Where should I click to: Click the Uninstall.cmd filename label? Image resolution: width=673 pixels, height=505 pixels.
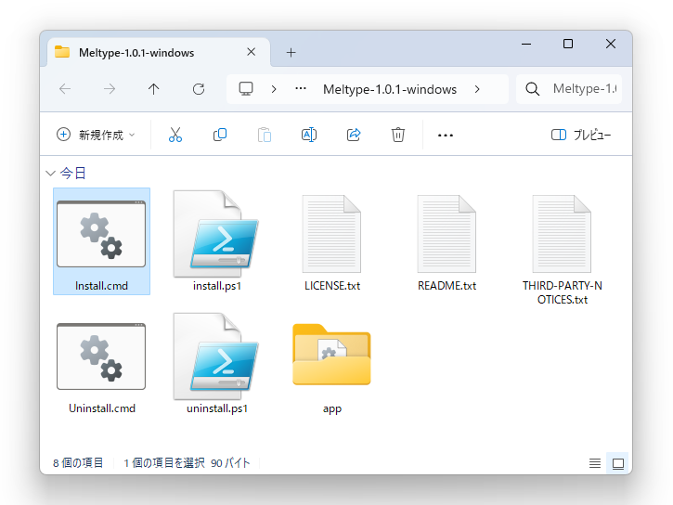[x=102, y=408]
